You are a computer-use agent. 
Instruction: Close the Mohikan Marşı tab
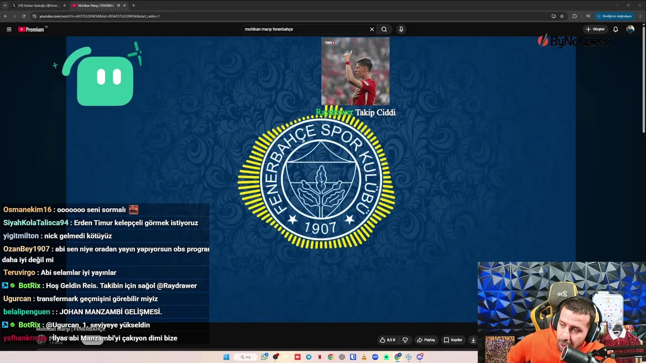tap(125, 6)
